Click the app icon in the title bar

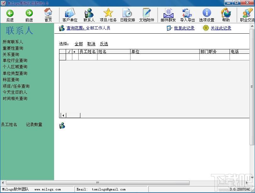coord(3,3)
